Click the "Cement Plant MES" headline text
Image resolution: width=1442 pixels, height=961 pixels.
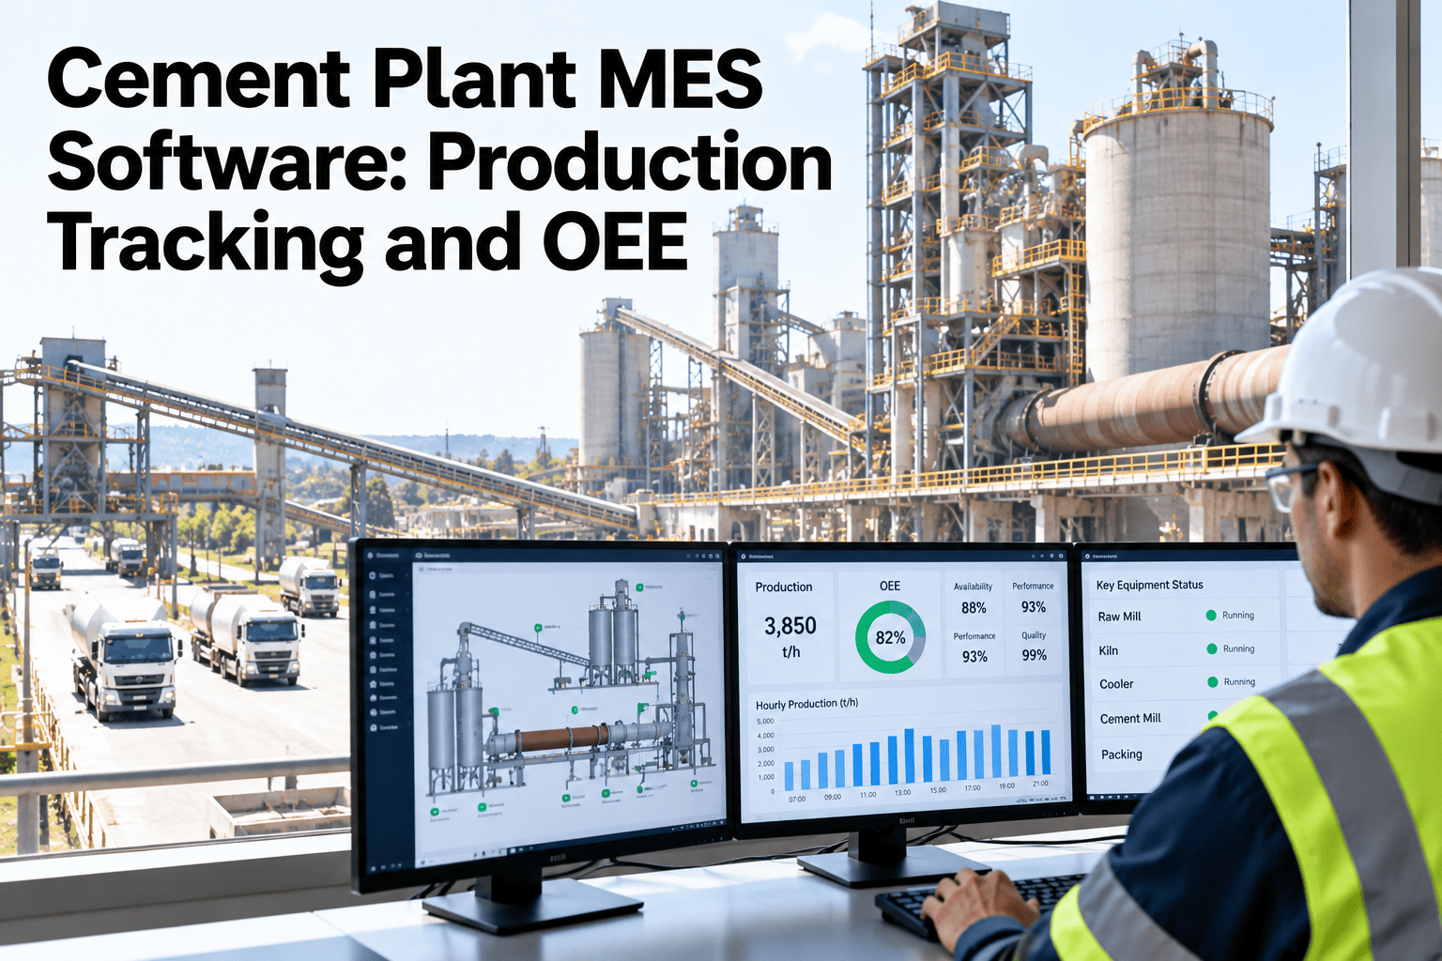(405, 78)
